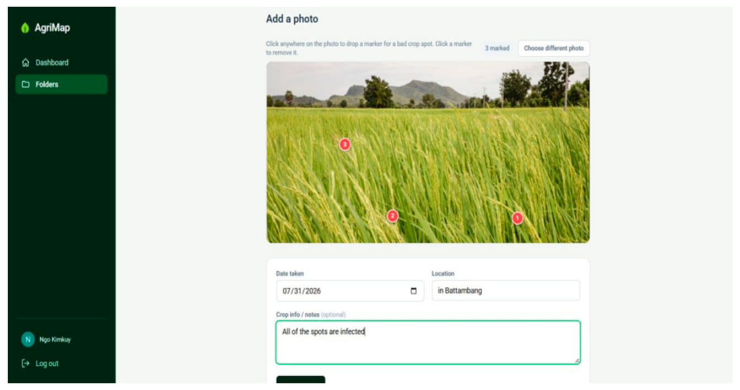The height and width of the screenshot is (390, 740).
Task: Click the AgriMap brand title
Action: (52, 28)
